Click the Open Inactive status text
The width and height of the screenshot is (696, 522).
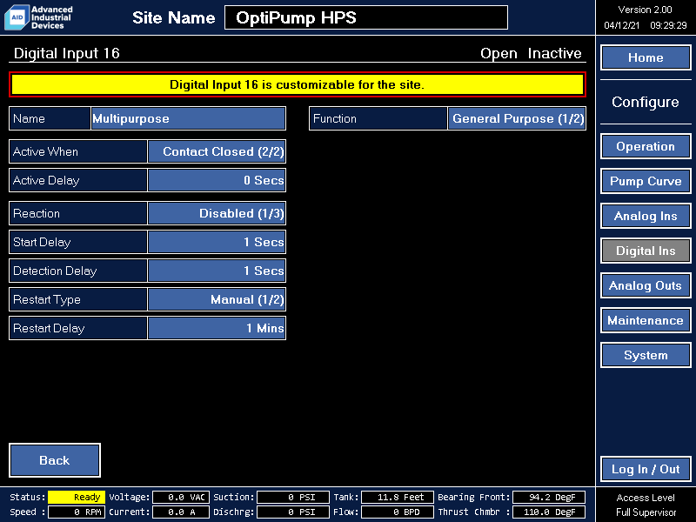[531, 53]
